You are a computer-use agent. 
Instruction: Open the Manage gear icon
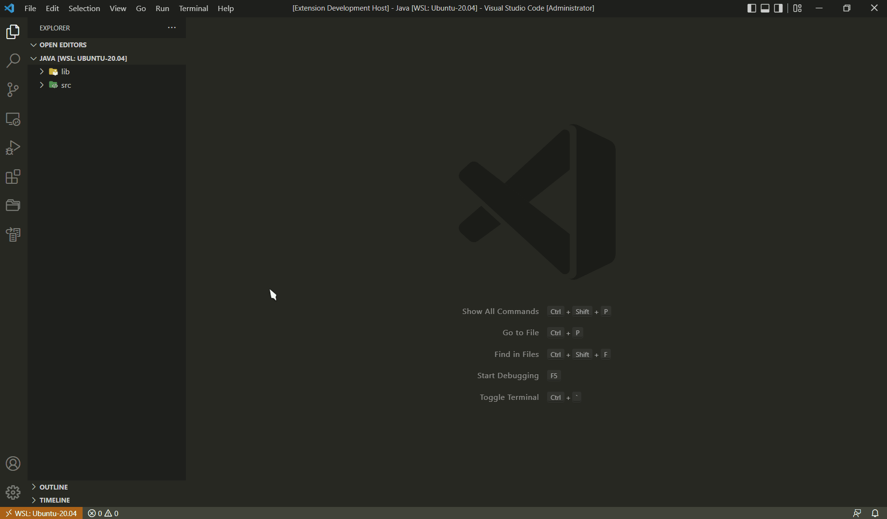coord(13,492)
